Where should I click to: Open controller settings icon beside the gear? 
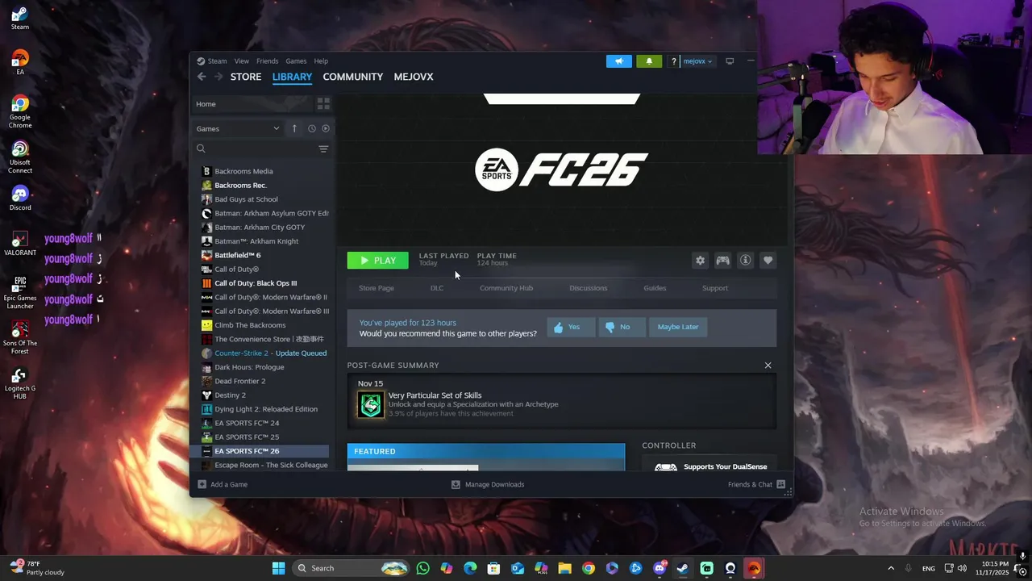pyautogui.click(x=722, y=260)
